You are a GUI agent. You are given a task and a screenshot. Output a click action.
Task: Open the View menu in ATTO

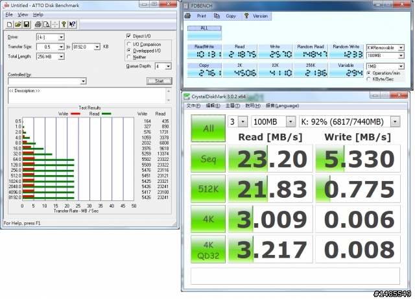click(x=23, y=14)
